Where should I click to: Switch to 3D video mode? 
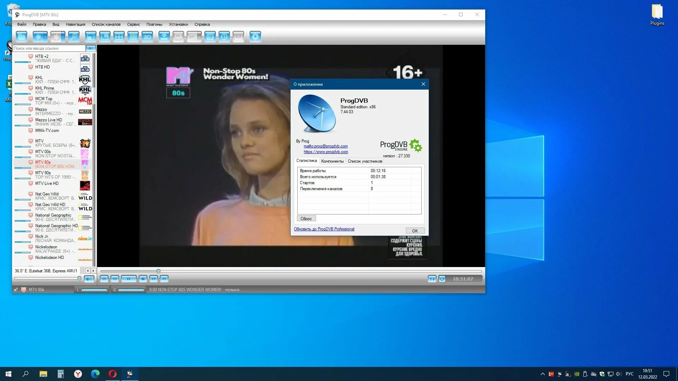[x=147, y=37]
